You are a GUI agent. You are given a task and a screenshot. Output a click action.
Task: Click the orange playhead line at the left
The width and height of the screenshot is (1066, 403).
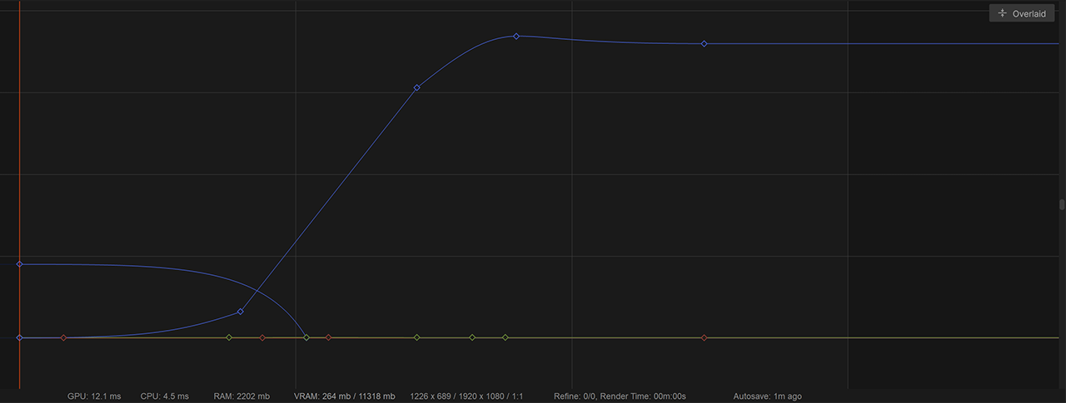pos(20,166)
